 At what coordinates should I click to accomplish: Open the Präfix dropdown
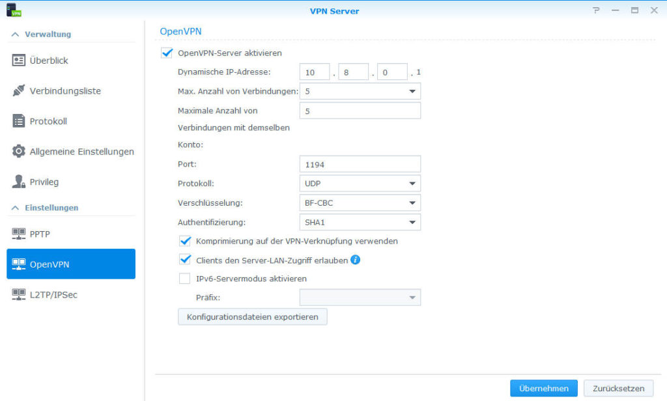click(x=360, y=297)
